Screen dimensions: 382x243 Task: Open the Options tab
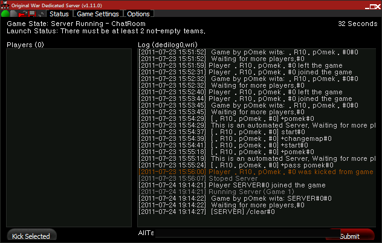click(138, 14)
